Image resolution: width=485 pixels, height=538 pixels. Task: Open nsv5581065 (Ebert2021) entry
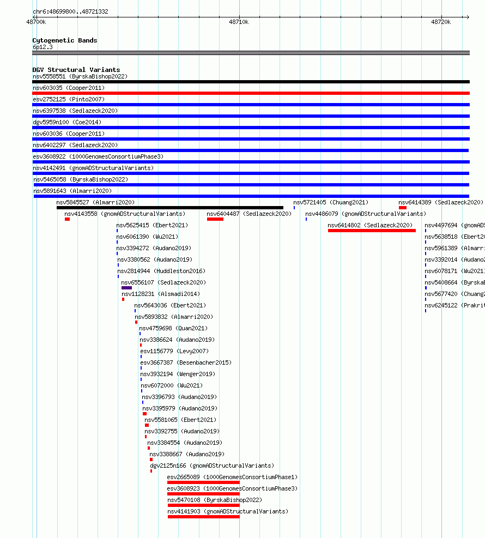coord(180,420)
